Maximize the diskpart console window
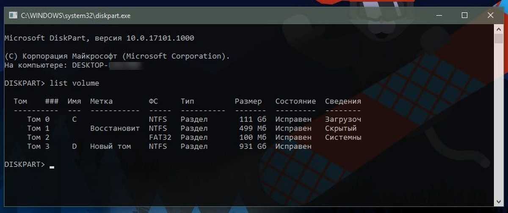The image size is (508, 213). [464, 16]
